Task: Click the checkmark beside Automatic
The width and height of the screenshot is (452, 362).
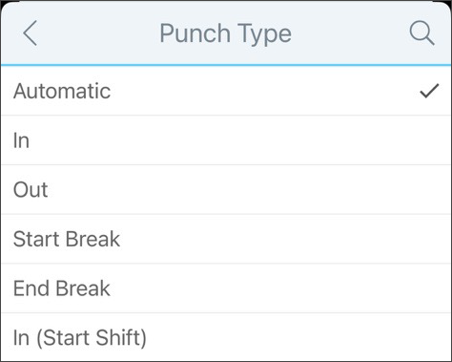Action: [429, 91]
